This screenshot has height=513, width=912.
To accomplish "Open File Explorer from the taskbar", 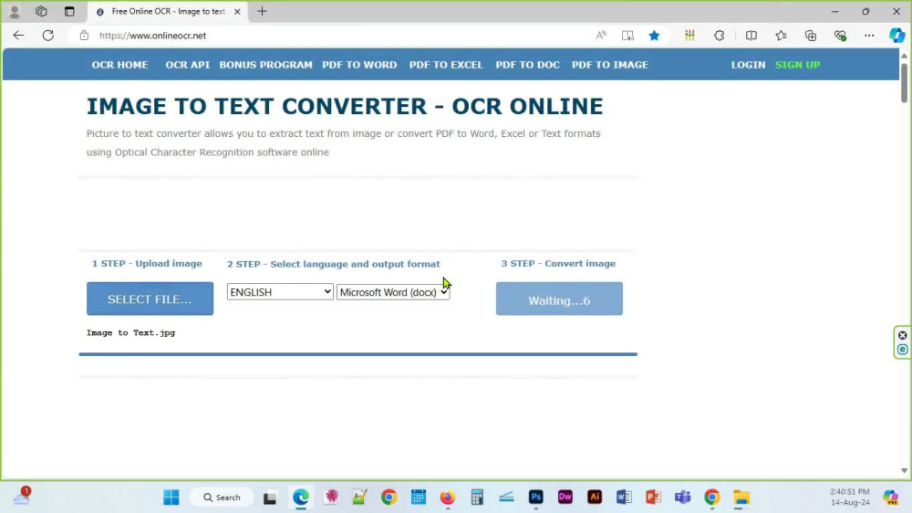I will pyautogui.click(x=741, y=497).
